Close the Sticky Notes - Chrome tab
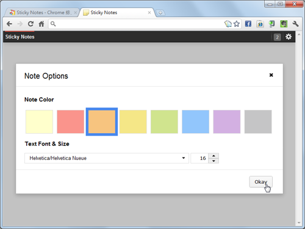 coord(75,13)
